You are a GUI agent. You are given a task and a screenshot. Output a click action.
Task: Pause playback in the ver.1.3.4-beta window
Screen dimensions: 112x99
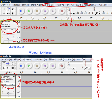pos(21,66)
